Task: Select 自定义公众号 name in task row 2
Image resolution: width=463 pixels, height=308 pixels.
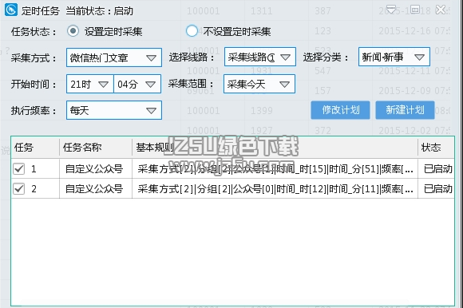Action: [x=94, y=189]
